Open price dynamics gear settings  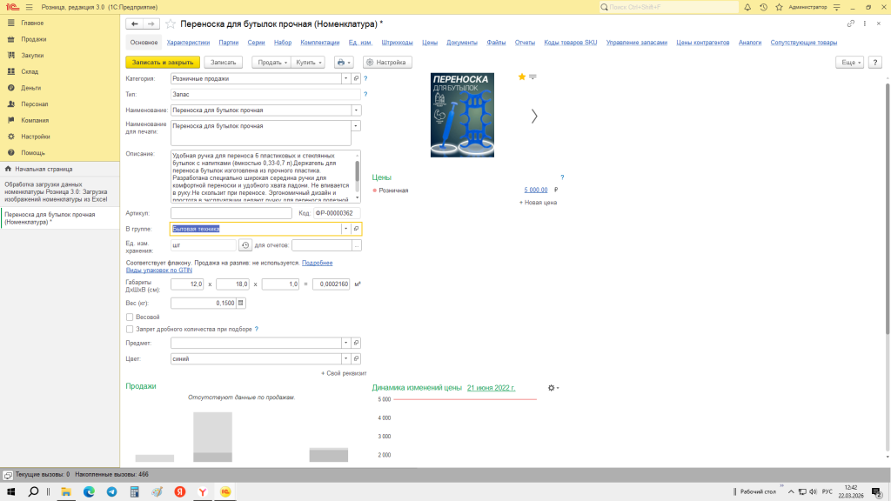click(553, 388)
